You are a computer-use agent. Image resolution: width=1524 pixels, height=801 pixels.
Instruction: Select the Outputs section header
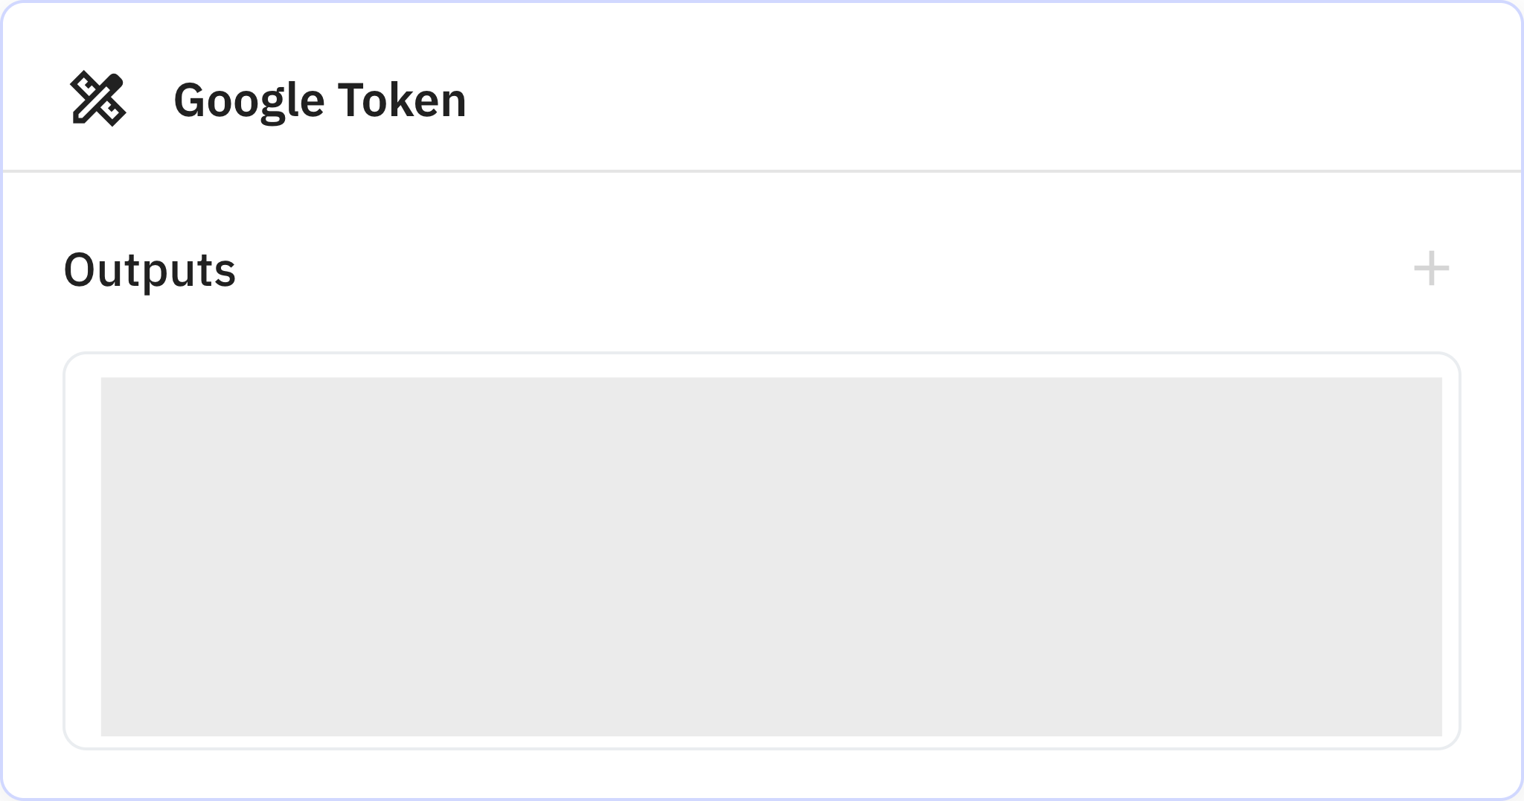[150, 271]
